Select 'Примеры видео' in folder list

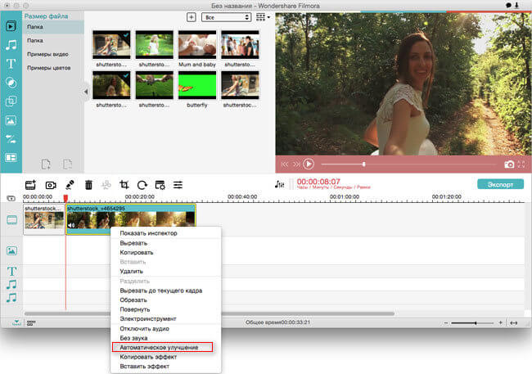click(47, 54)
